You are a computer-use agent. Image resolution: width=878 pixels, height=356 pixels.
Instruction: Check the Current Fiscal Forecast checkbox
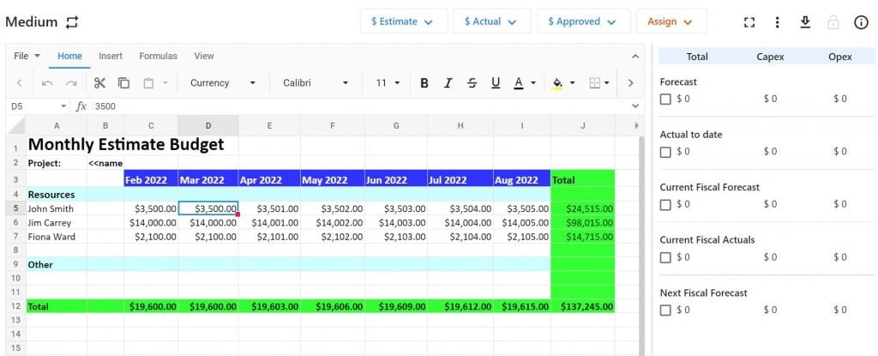pyautogui.click(x=665, y=205)
